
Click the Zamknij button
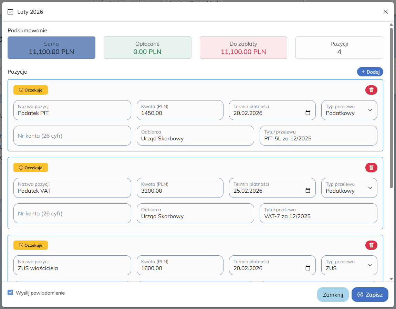(x=333, y=295)
